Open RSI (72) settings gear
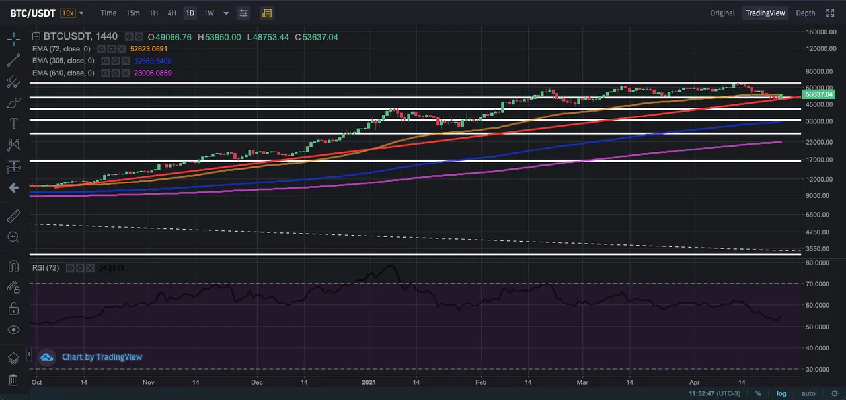The image size is (846, 400). pyautogui.click(x=79, y=268)
